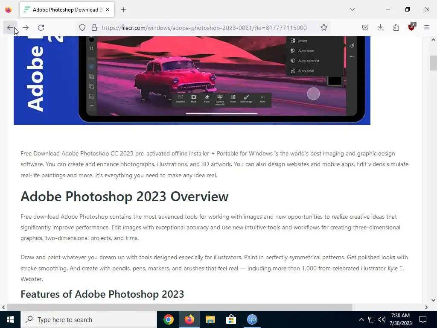Open the volume speaker tray icon
The image size is (437, 328).
(x=382, y=319)
